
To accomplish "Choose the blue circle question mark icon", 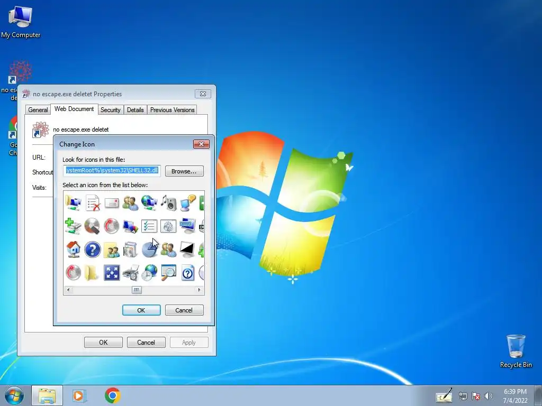I will point(92,250).
